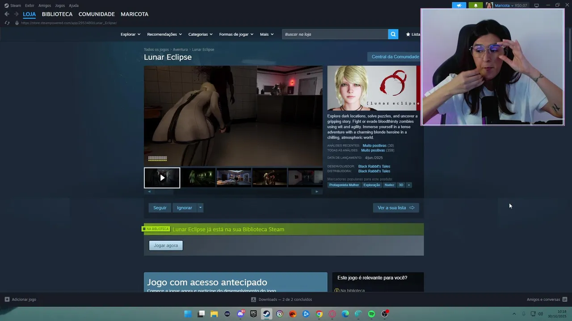The width and height of the screenshot is (572, 321).
Task: Open Google Chrome from the taskbar
Action: coord(319,314)
